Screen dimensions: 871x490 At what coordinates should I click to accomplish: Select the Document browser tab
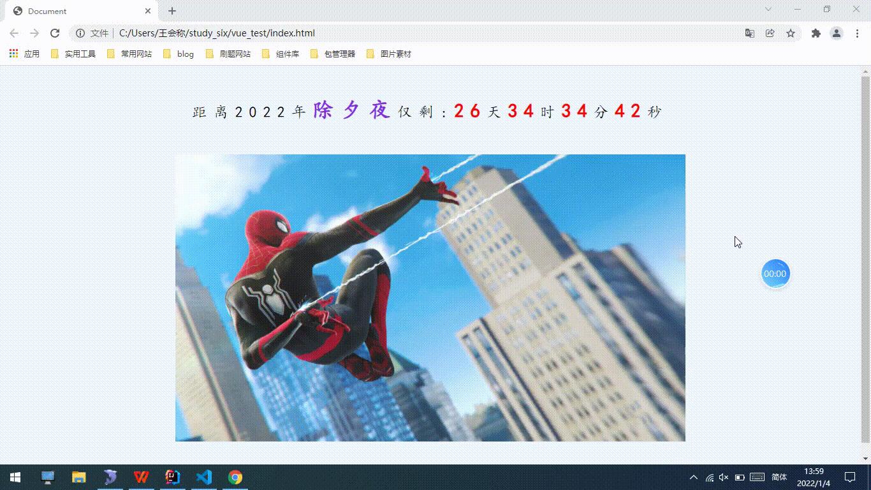pos(82,11)
